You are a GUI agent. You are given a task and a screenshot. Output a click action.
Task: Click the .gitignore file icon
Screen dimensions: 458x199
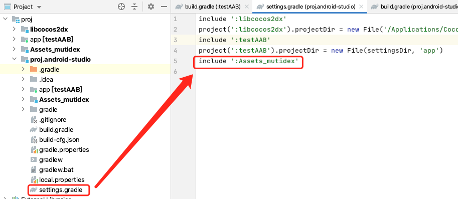(x=34, y=120)
